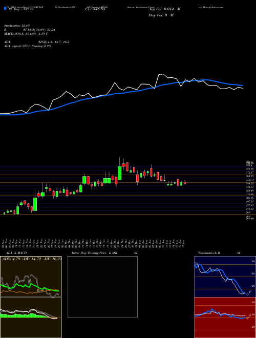Click the "12.49" label on the Stochastics chart
The image size is (256, 338).
click(x=249, y=293)
